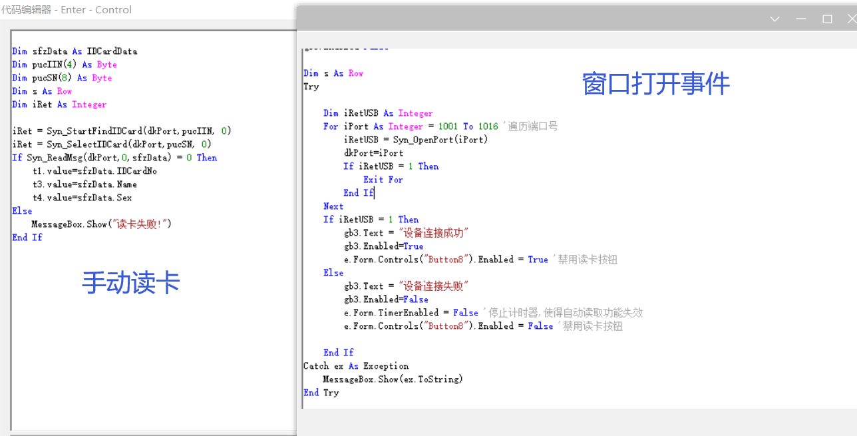Click the 代码编辑器 - Enter - Control title

pos(67,10)
